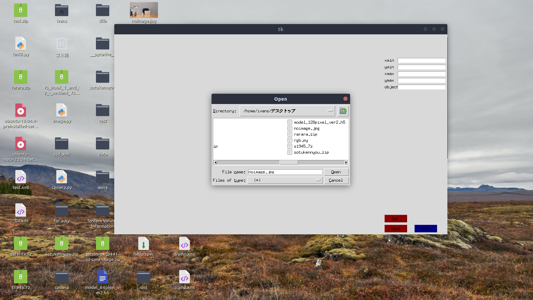Click the horizontal scrollbar thumb in file list
The width and height of the screenshot is (533, 300).
click(288, 163)
